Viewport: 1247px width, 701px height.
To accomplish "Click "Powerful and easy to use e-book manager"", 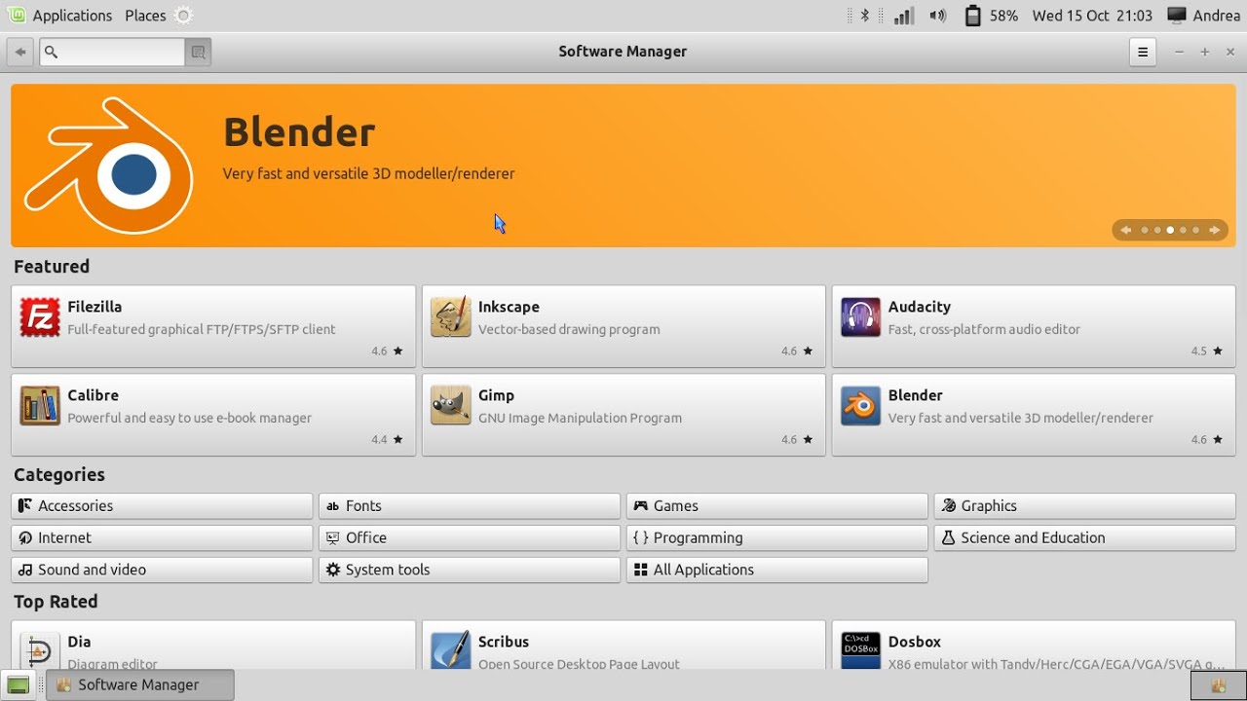I will click(190, 418).
